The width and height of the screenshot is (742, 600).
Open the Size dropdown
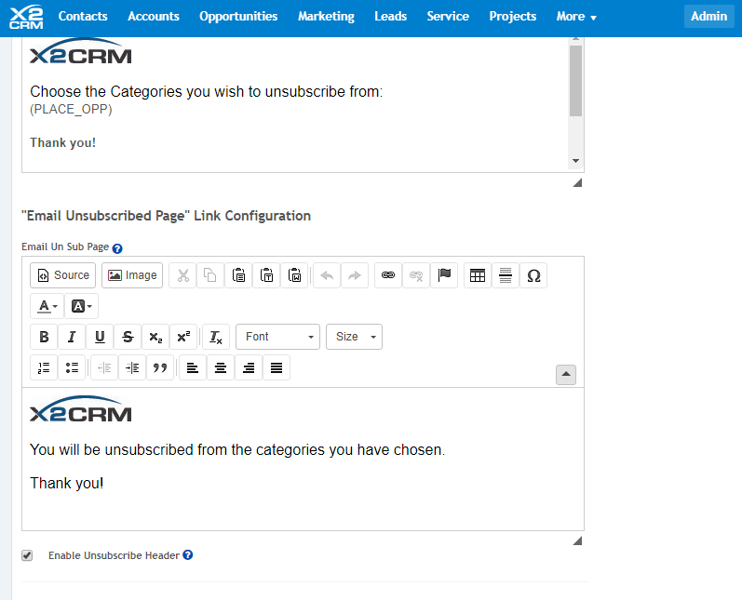tap(354, 337)
